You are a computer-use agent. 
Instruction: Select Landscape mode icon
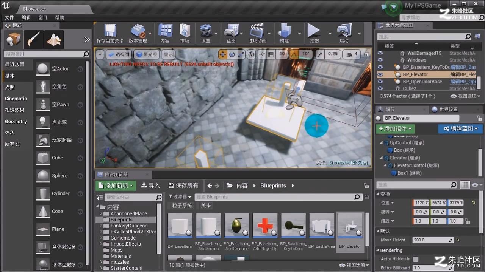[53, 39]
